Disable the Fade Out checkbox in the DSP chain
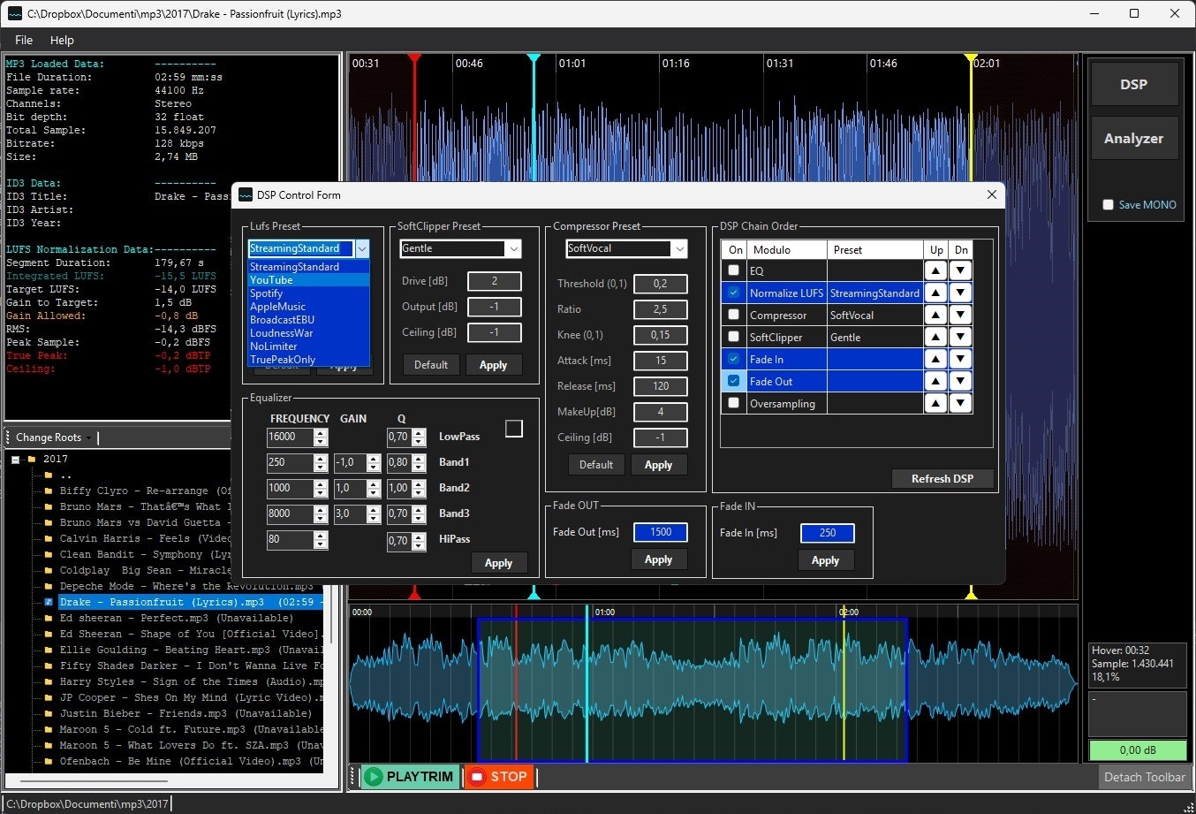The height and width of the screenshot is (814, 1196). (734, 381)
